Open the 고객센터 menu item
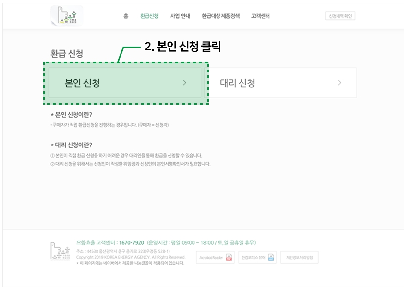The image size is (411, 289). (x=260, y=16)
